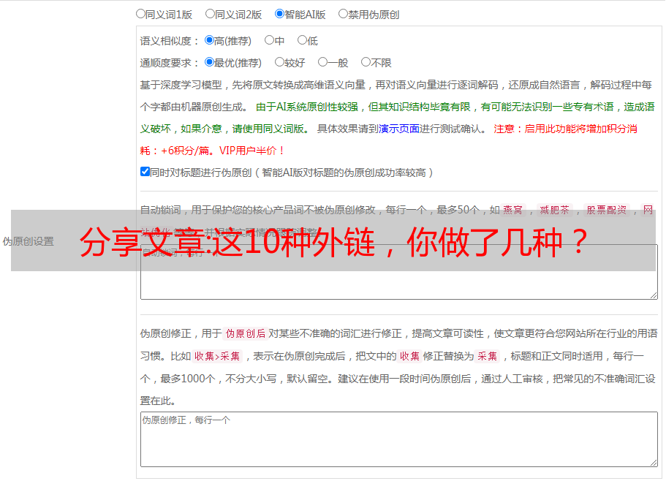Click the 伪原创后 highlighted tag
Viewport: 666px width, 481px height.
(x=246, y=333)
